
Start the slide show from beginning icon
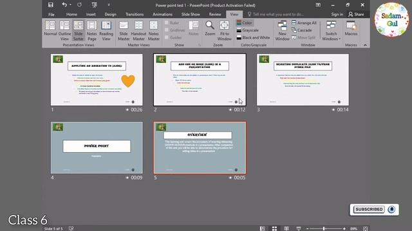95,4
